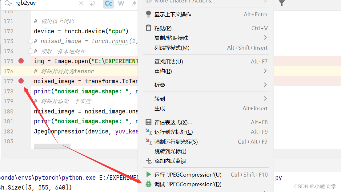Expand the 重构(R) submenu

265,71
